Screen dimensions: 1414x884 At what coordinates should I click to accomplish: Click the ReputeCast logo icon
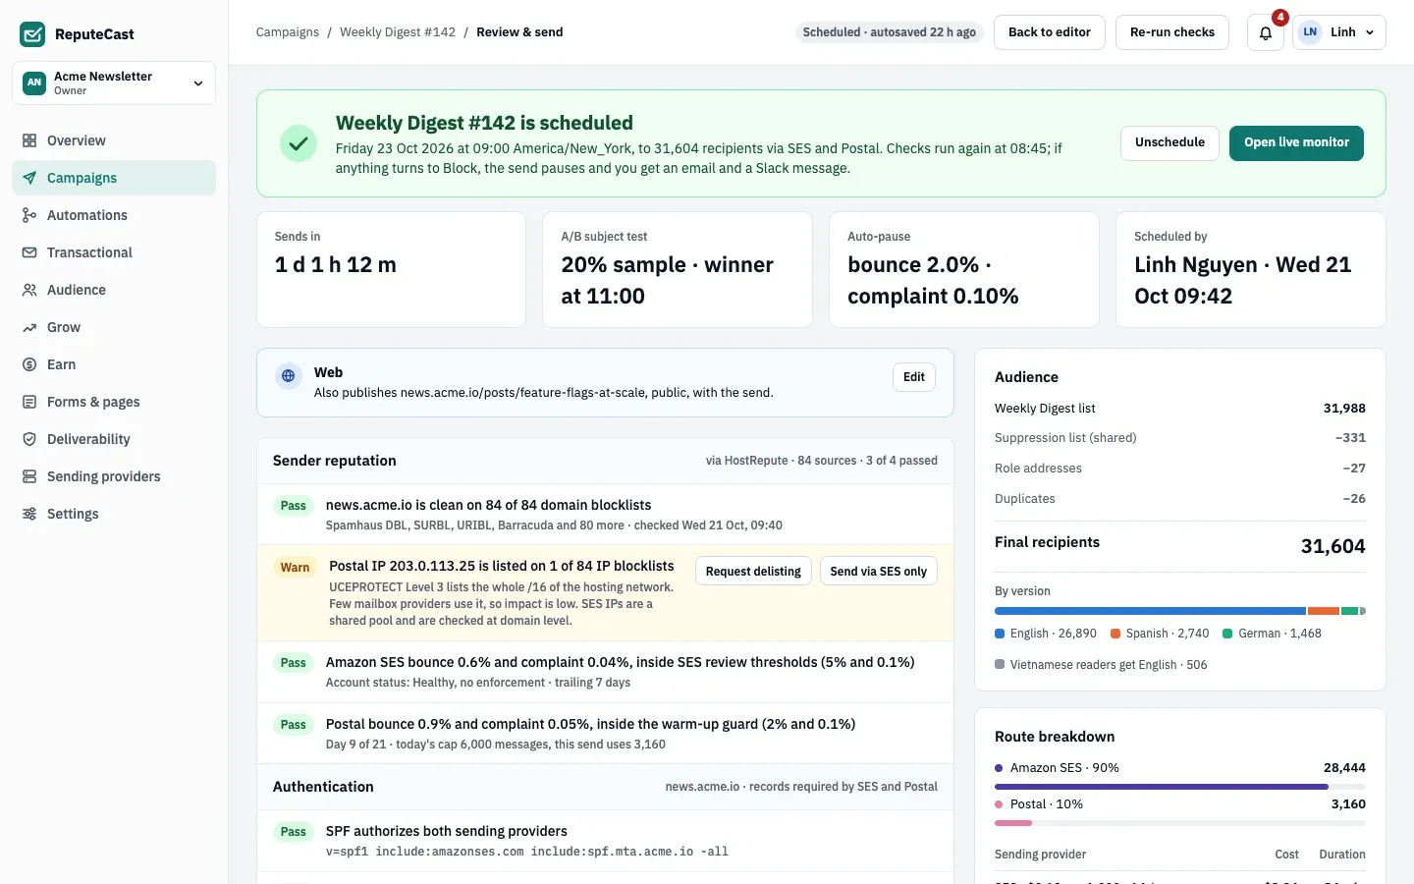pyautogui.click(x=32, y=34)
